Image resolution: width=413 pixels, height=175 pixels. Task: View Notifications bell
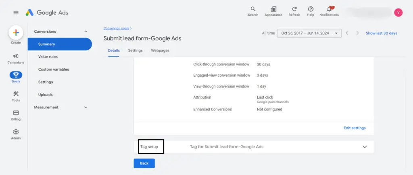[x=329, y=12]
